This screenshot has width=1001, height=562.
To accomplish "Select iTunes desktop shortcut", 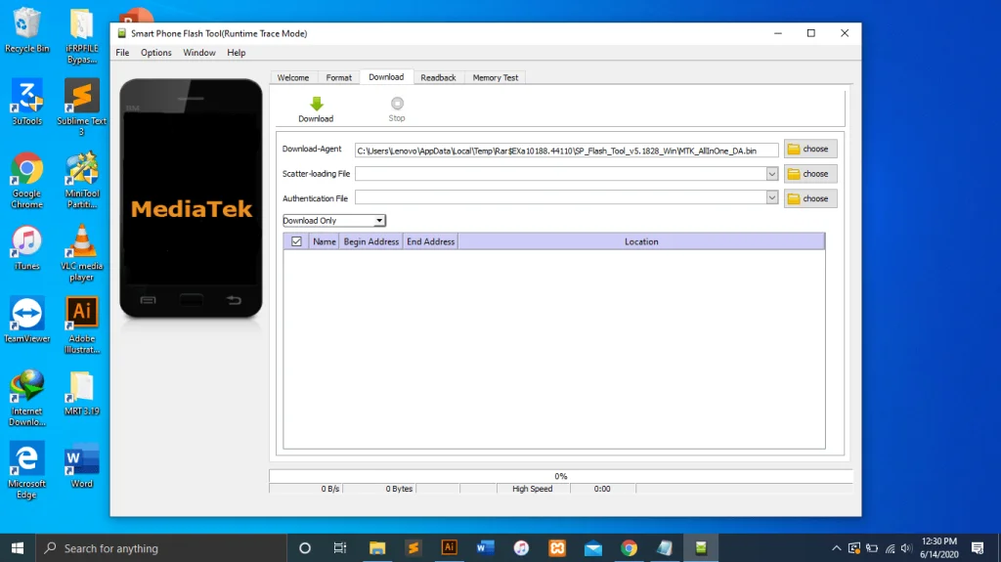I will click(x=26, y=248).
